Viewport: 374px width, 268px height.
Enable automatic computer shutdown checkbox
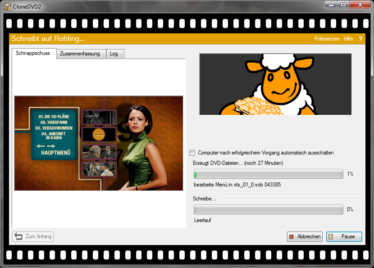[192, 153]
